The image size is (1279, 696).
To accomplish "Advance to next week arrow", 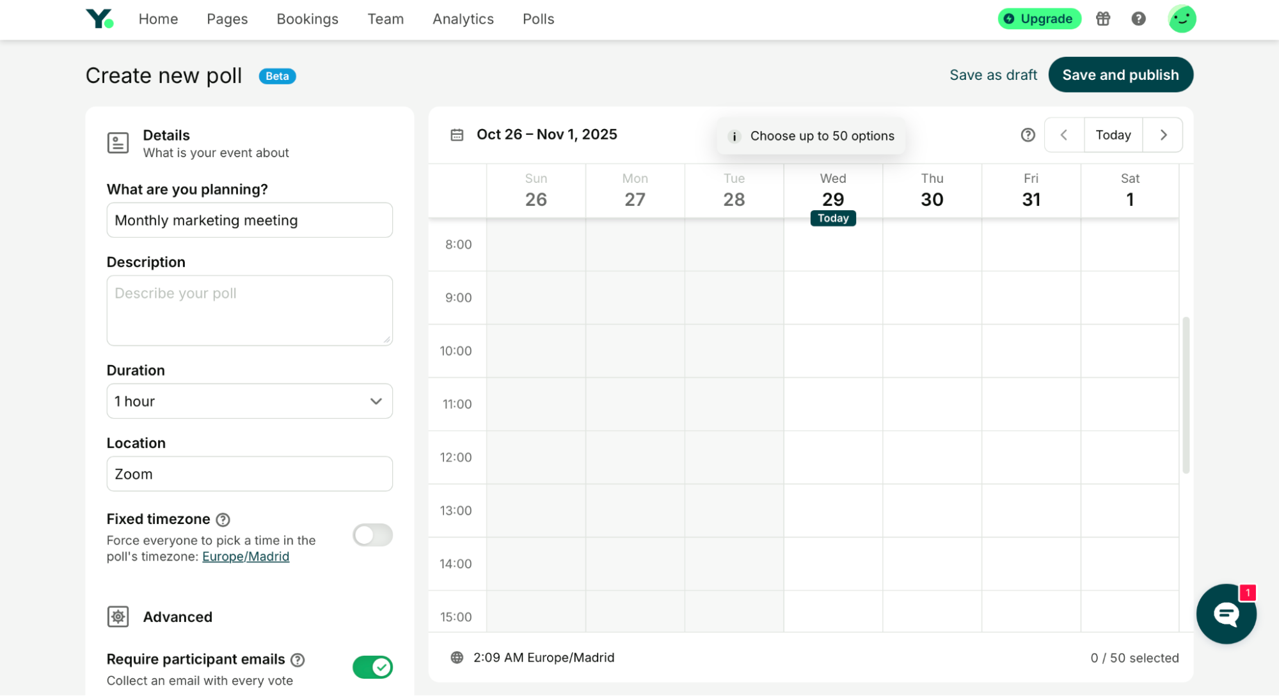I will [x=1163, y=135].
